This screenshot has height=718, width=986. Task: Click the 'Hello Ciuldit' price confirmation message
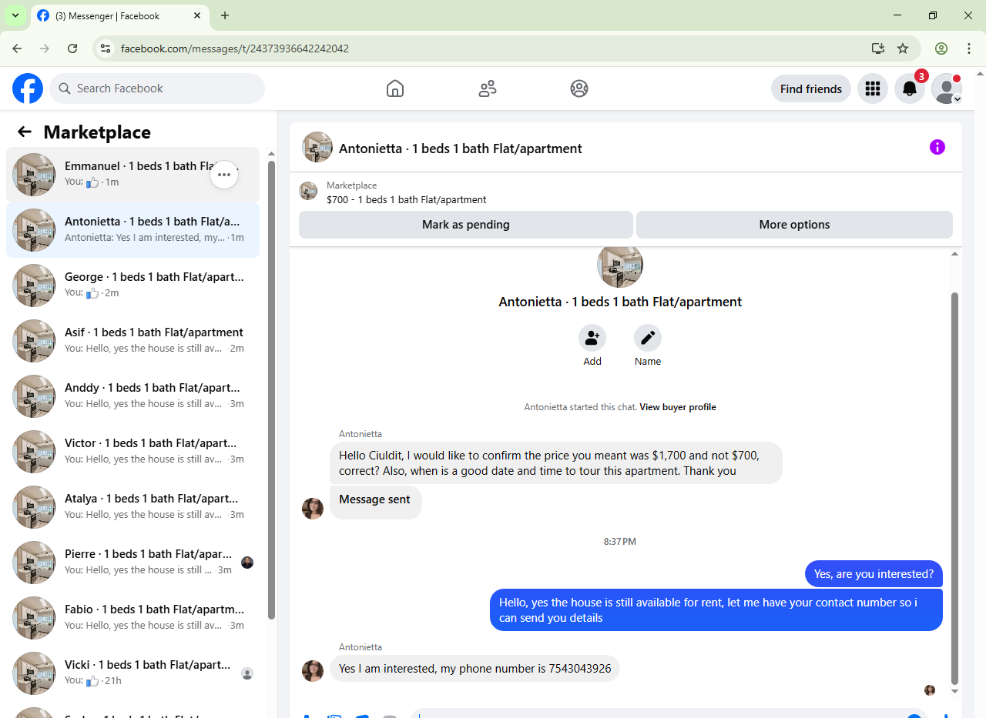pos(556,463)
